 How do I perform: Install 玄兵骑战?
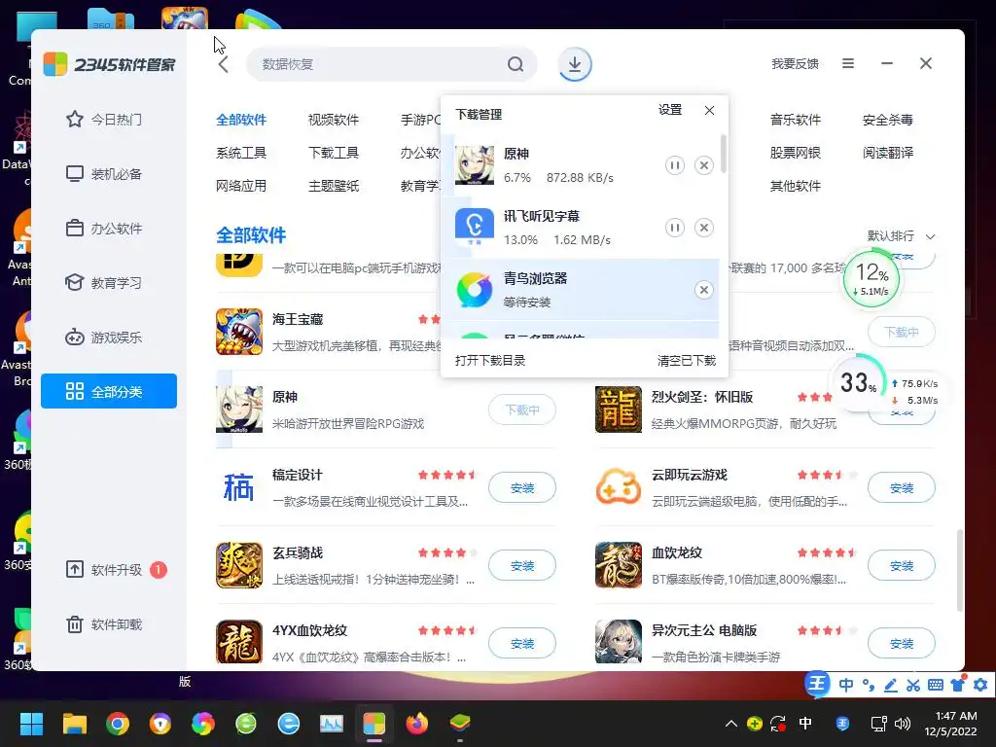coord(522,565)
